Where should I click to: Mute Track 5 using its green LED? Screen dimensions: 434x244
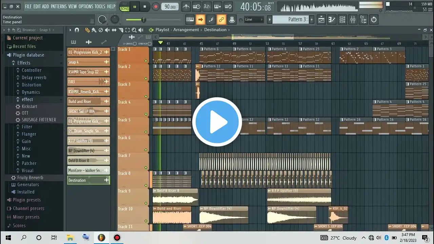[x=146, y=132]
